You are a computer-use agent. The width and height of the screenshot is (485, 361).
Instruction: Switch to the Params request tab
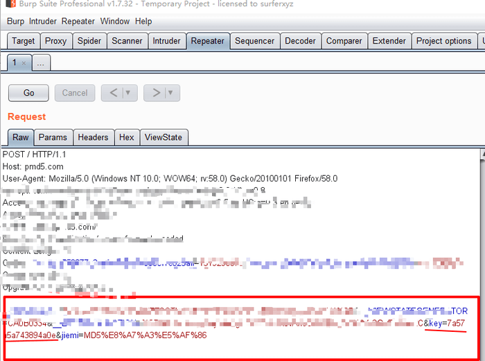pyautogui.click(x=53, y=137)
